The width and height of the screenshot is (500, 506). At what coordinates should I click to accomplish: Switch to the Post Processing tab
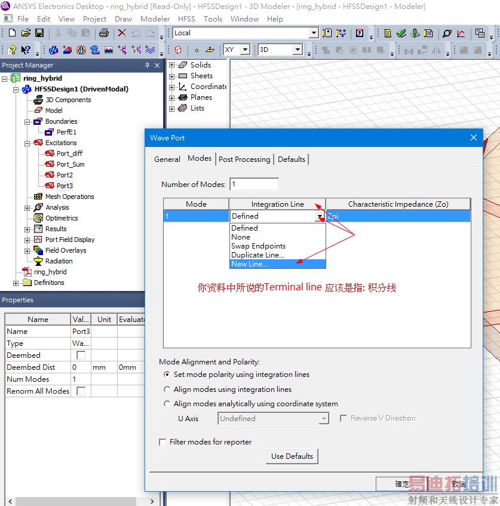(244, 159)
